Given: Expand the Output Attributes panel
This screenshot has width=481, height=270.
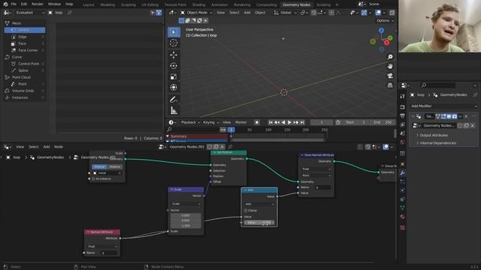Looking at the screenshot, I should click(434, 135).
